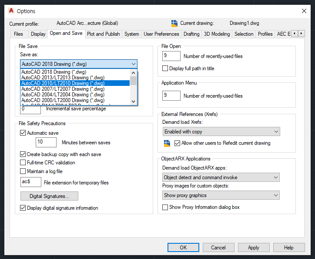
Task: Pick AutoCAD 2000/LT2000 Drawing format
Action: [75, 100]
